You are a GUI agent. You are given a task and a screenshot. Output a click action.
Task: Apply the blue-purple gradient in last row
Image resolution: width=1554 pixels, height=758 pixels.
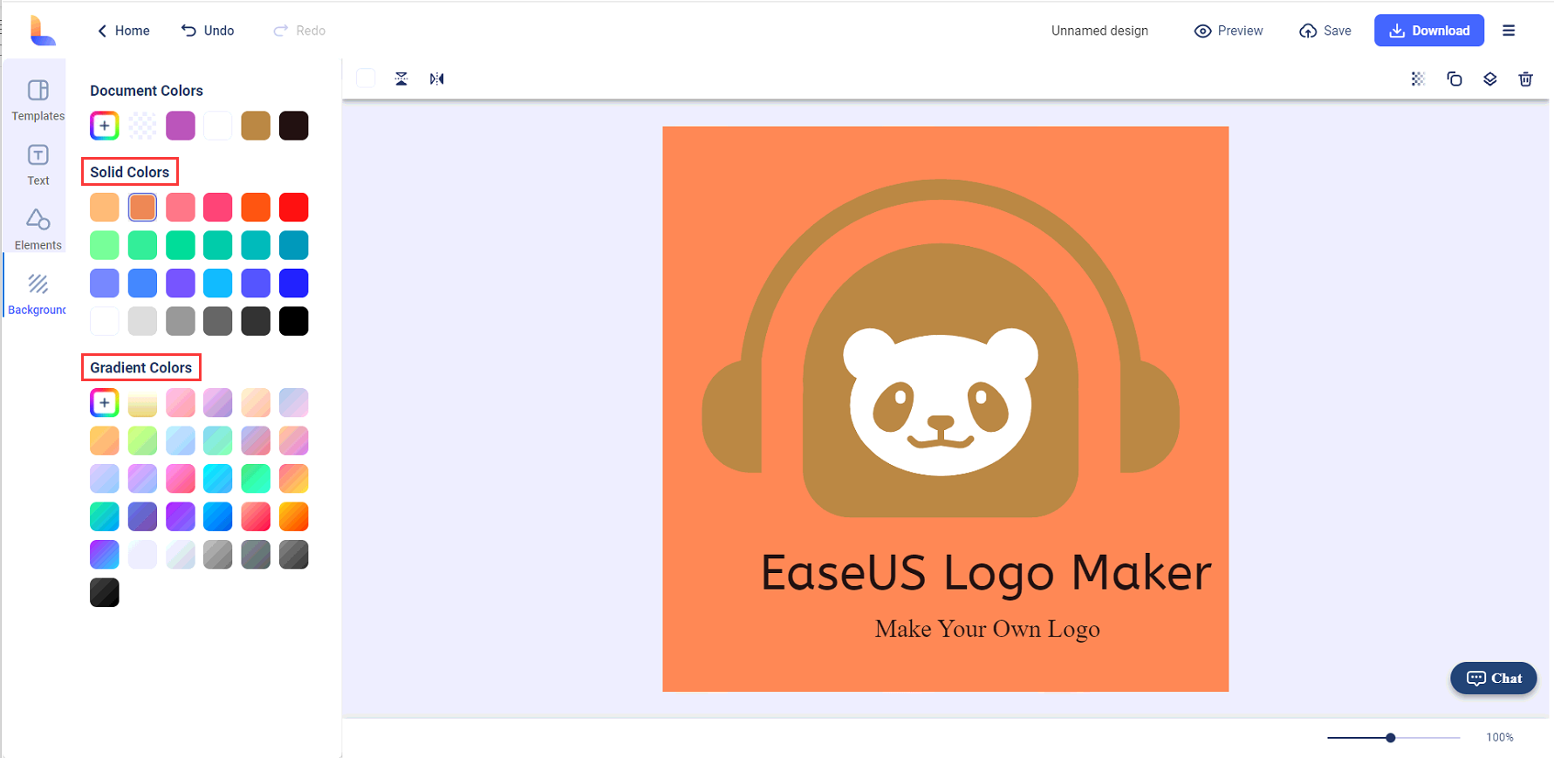(x=104, y=555)
